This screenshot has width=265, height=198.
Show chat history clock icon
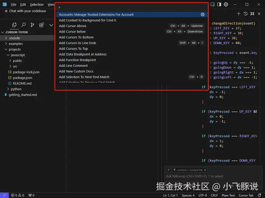point(245,14)
